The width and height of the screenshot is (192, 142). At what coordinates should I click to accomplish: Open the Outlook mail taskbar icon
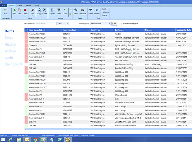pos(27,140)
